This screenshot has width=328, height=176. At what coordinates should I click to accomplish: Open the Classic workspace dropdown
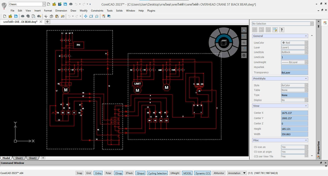[44, 4]
